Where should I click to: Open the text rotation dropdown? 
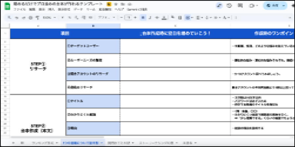pos(226,17)
